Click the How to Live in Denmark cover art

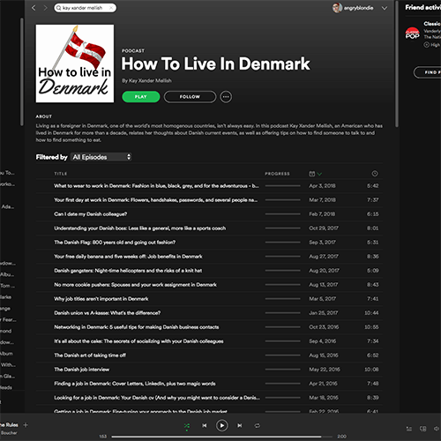(75, 64)
